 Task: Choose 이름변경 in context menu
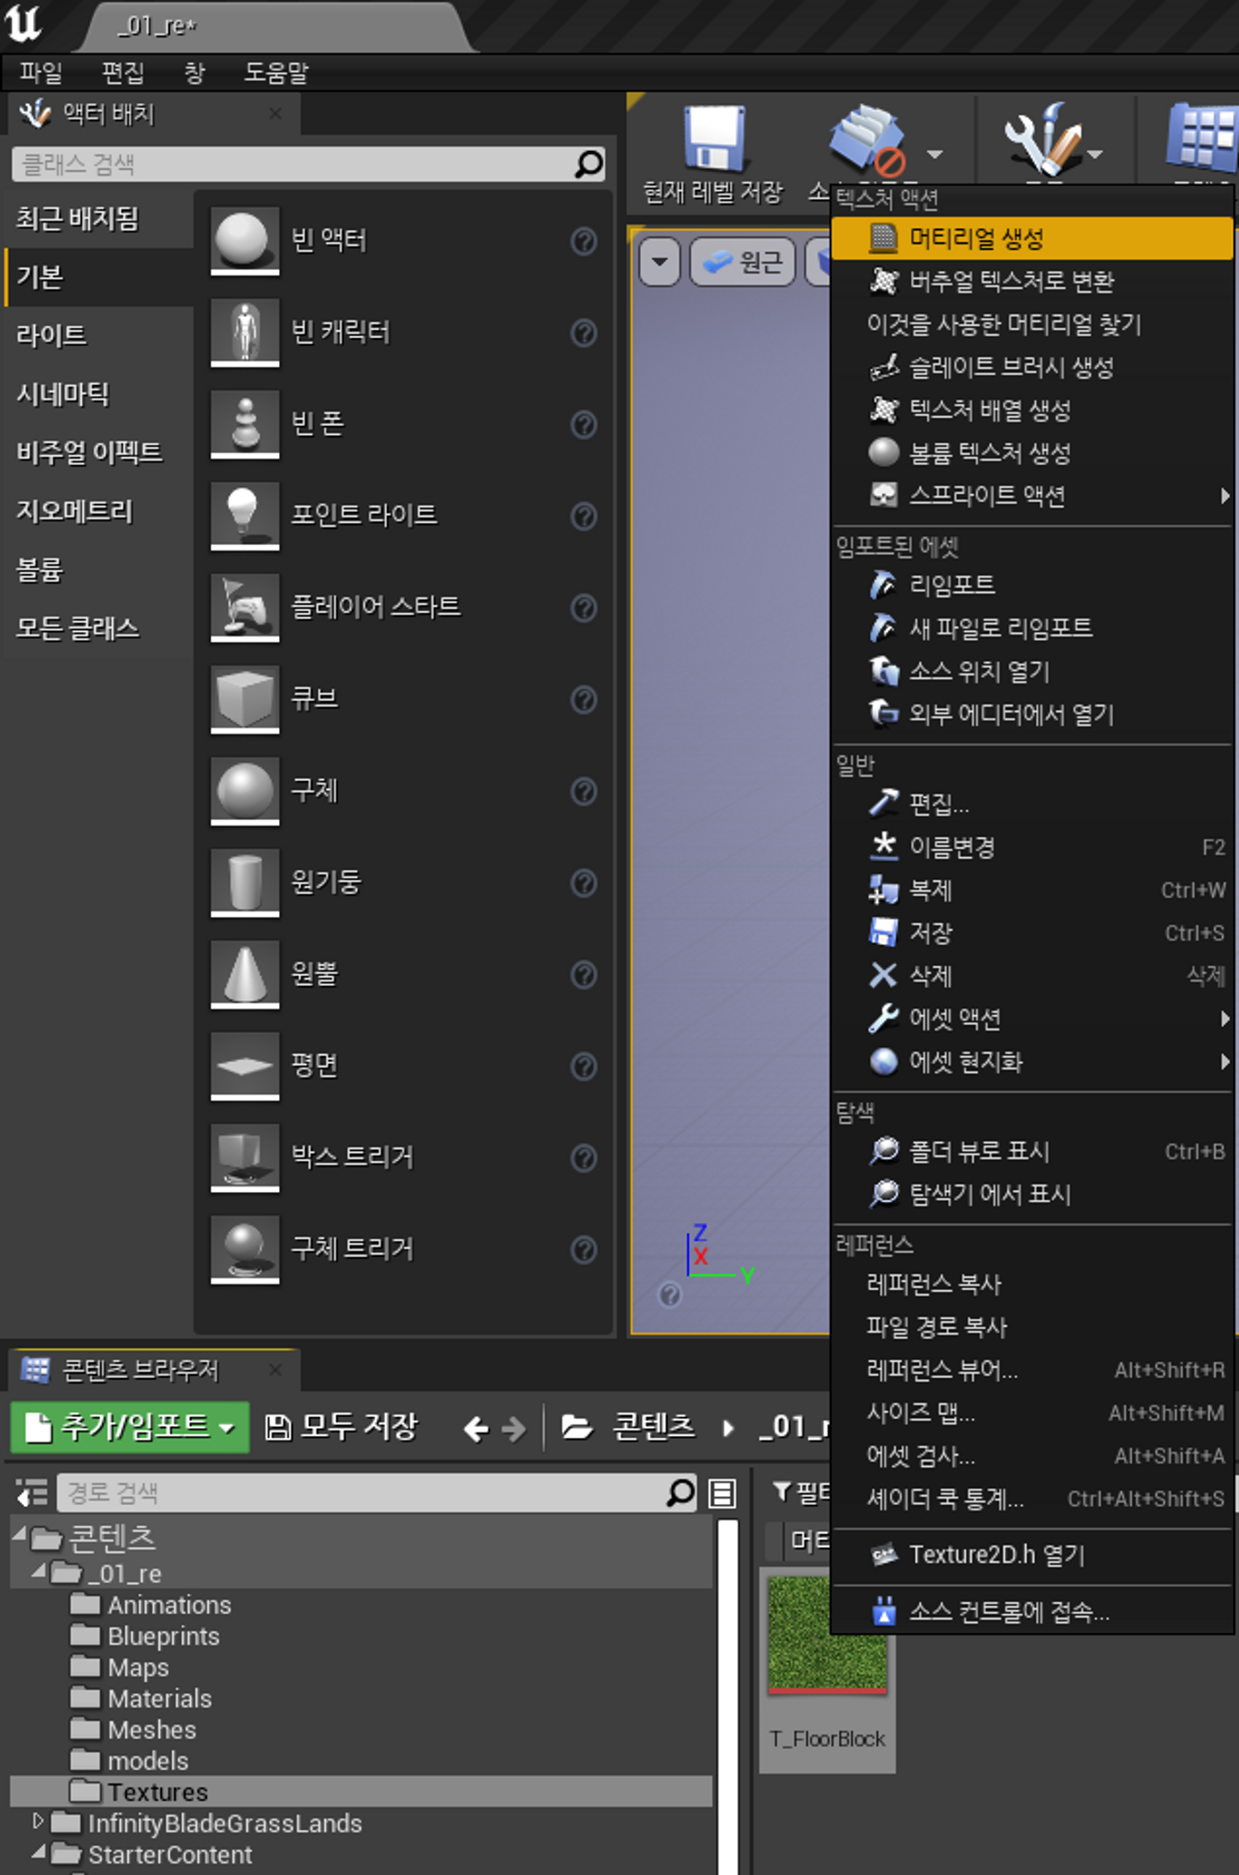[x=1032, y=847]
